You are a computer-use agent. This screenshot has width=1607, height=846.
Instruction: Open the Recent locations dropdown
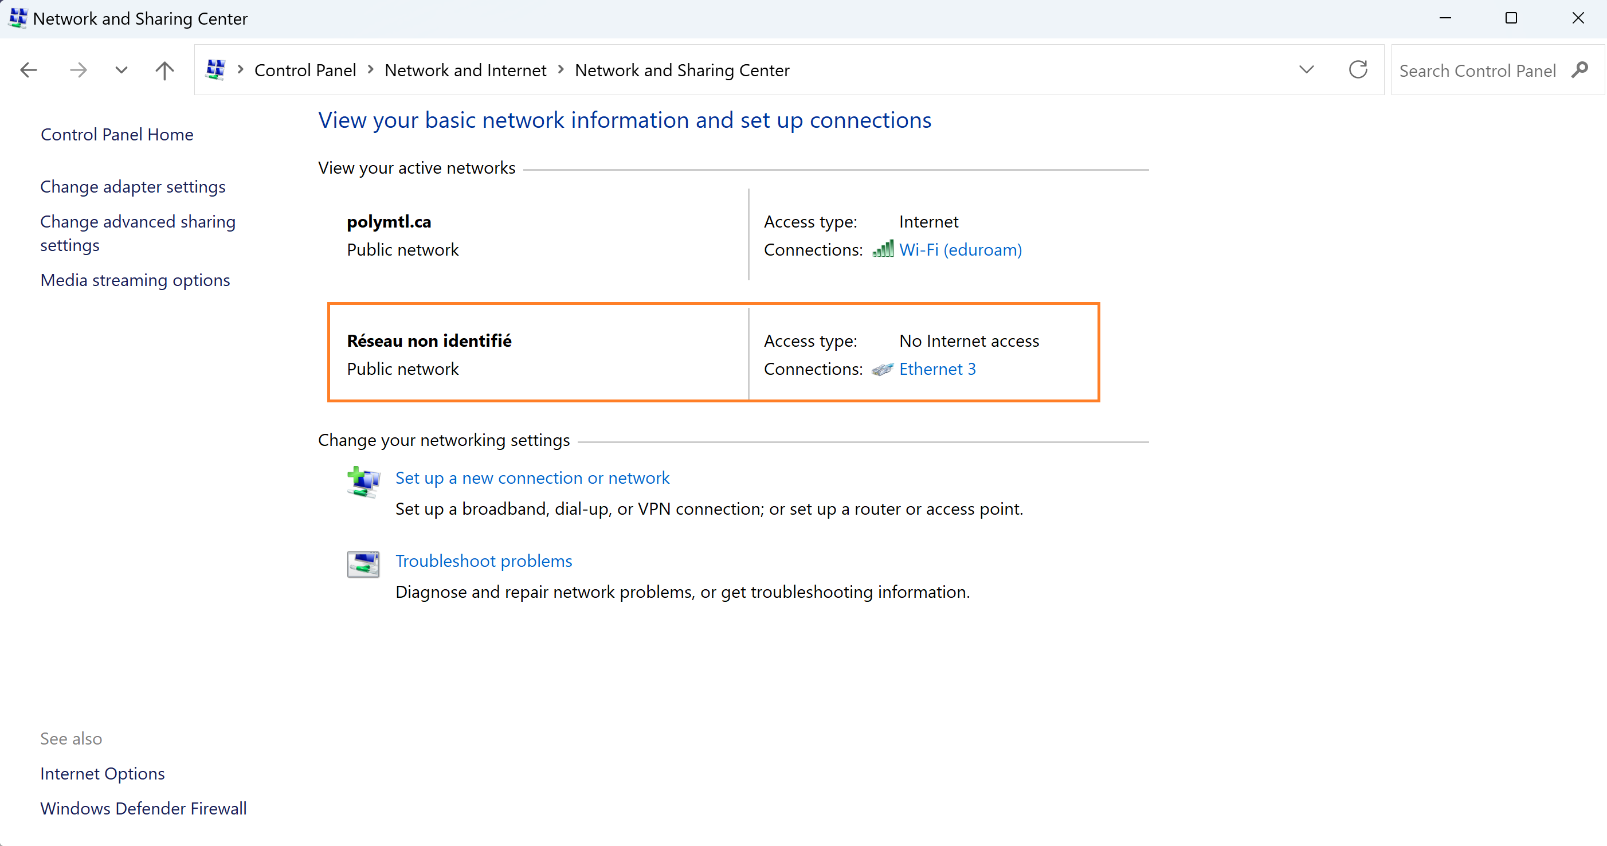point(121,70)
